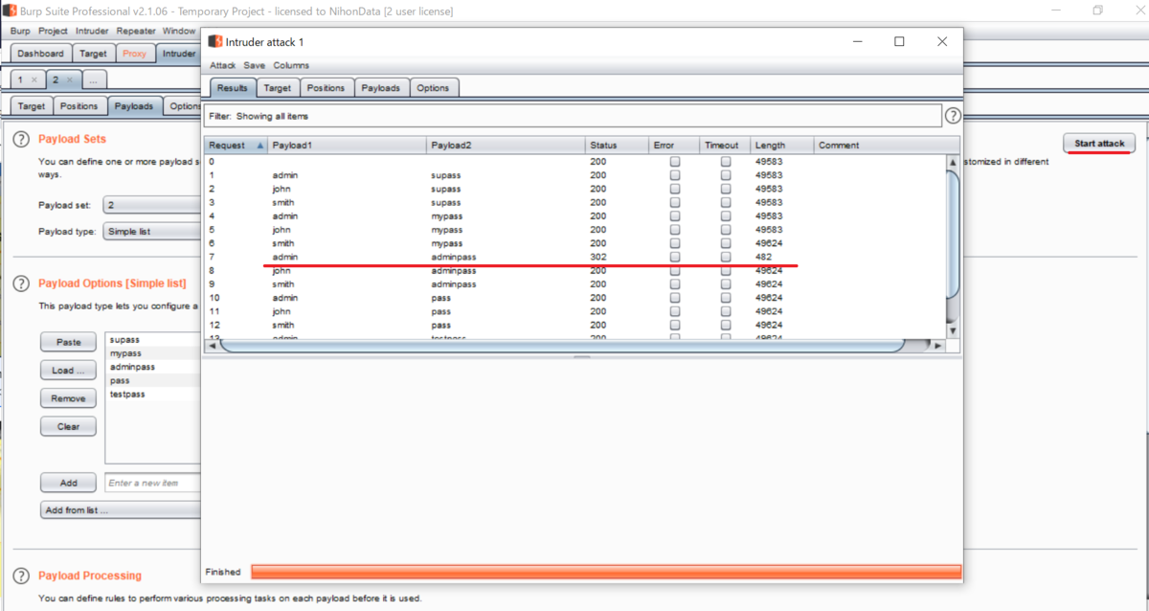Toggle Error checkbox for request 3 smith
The width and height of the screenshot is (1149, 611).
pyautogui.click(x=675, y=203)
